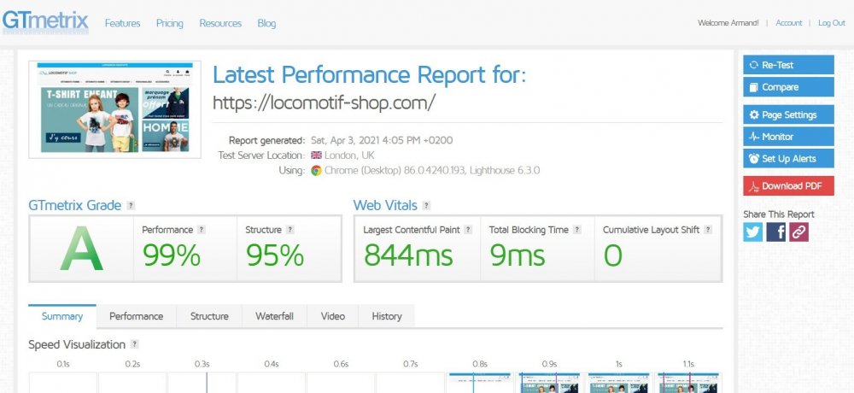Click Total Blocking Time help icon
854x393 pixels.
pos(578,230)
